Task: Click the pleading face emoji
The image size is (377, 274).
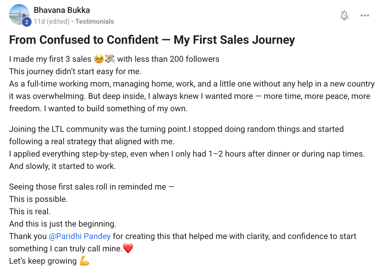Action: [x=99, y=59]
